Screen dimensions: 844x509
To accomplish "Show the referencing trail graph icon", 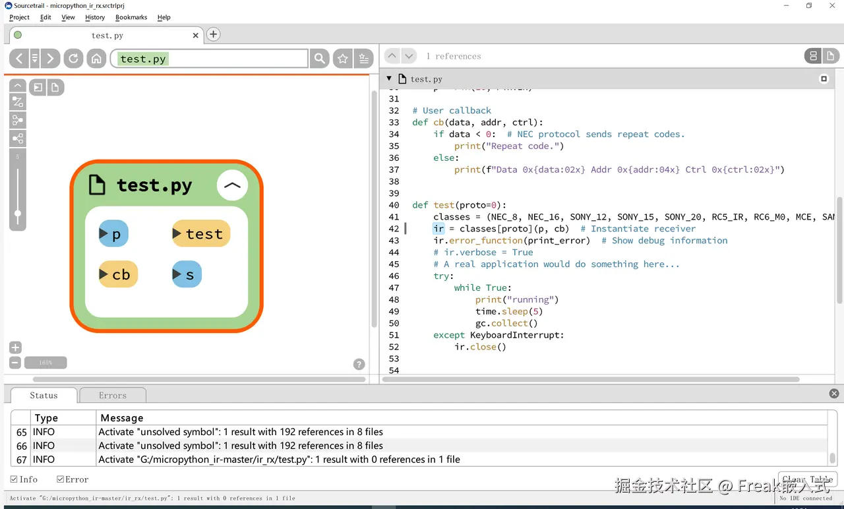I will tap(18, 120).
